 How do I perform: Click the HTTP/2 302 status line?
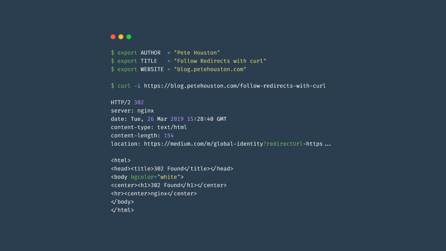coord(127,102)
